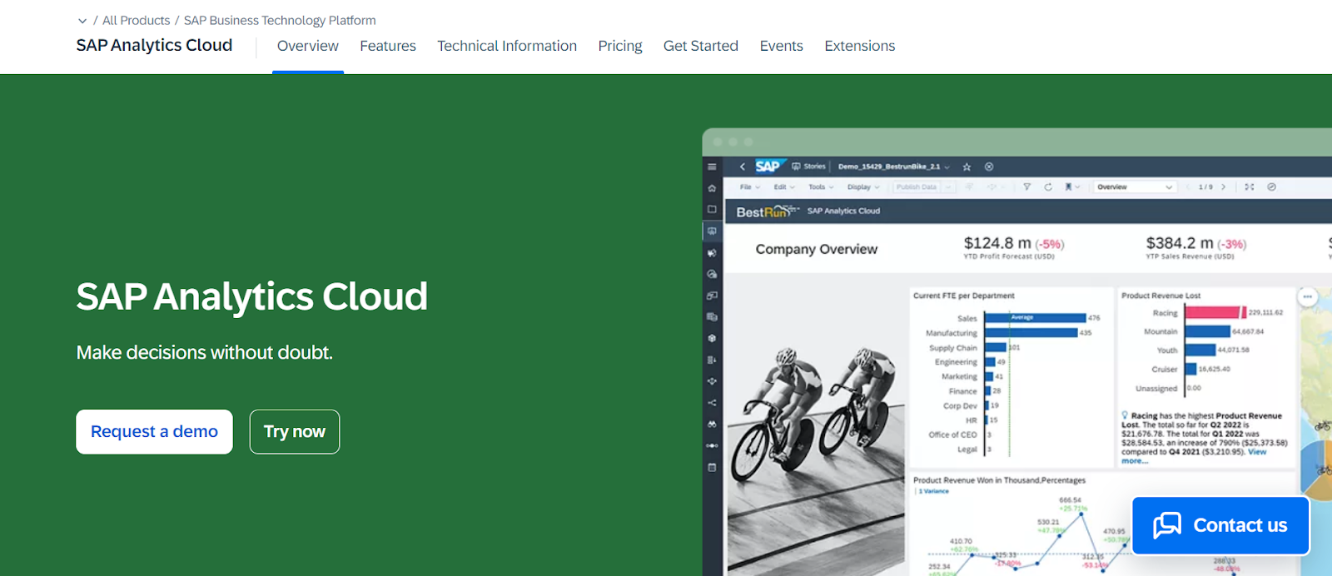Viewport: 1332px width, 576px height.
Task: Click the Publish Data button in toolbar
Action: pyautogui.click(x=917, y=187)
